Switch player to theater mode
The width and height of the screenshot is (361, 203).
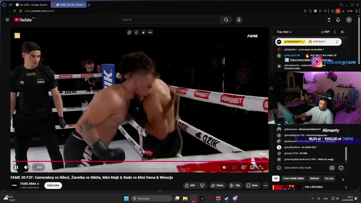pos(252,167)
